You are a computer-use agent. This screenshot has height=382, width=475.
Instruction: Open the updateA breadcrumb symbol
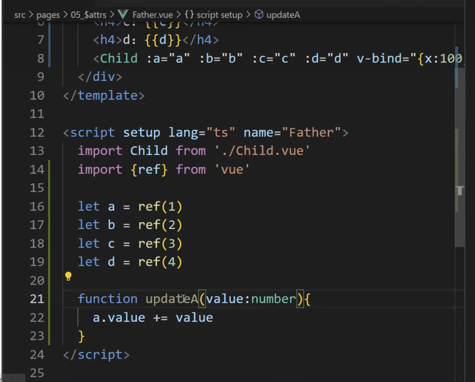pyautogui.click(x=283, y=15)
